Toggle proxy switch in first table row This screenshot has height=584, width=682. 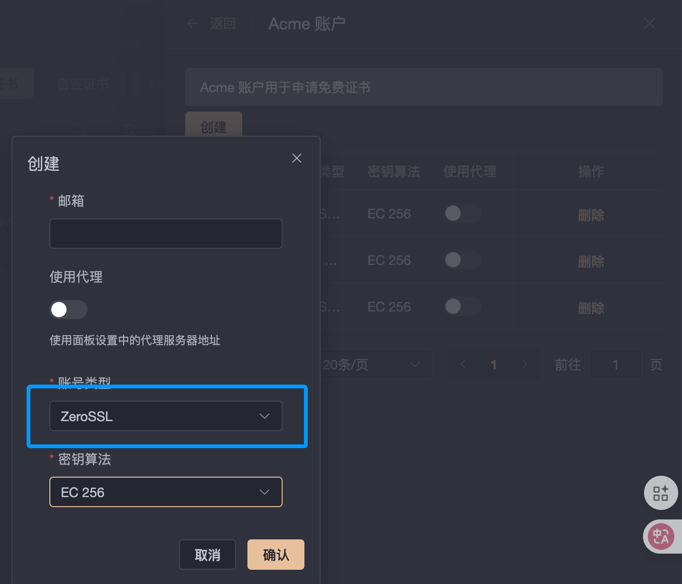(x=463, y=214)
